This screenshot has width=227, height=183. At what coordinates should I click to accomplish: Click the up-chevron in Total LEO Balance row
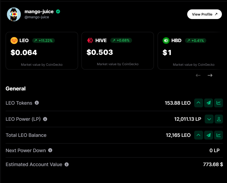[198, 135]
